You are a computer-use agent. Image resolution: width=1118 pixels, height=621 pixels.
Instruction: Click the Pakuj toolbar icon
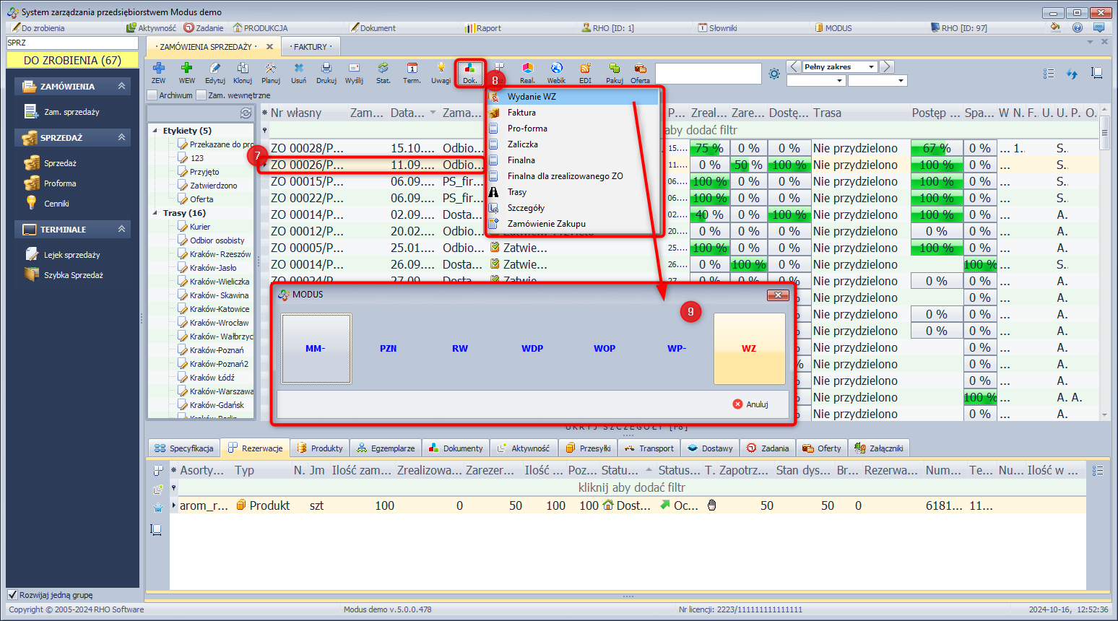click(x=614, y=72)
